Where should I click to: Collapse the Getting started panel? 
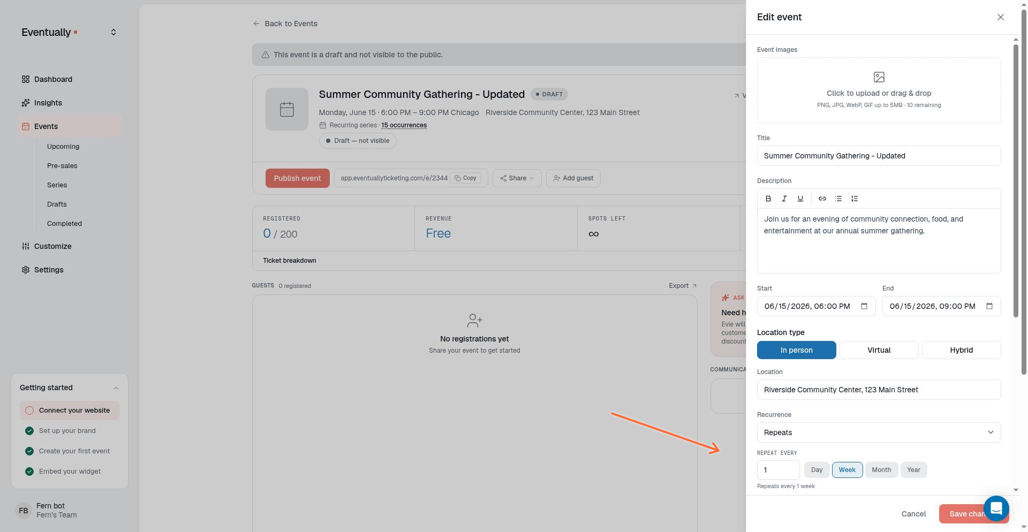(116, 387)
